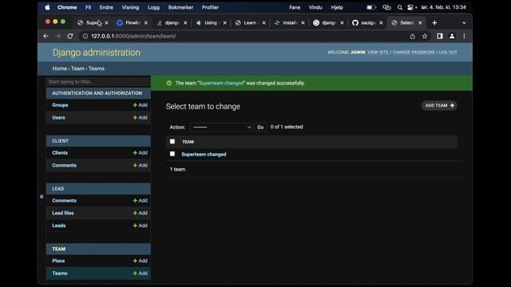Click the VIEW SITE link
This screenshot has height=287, width=511.
coord(378,52)
